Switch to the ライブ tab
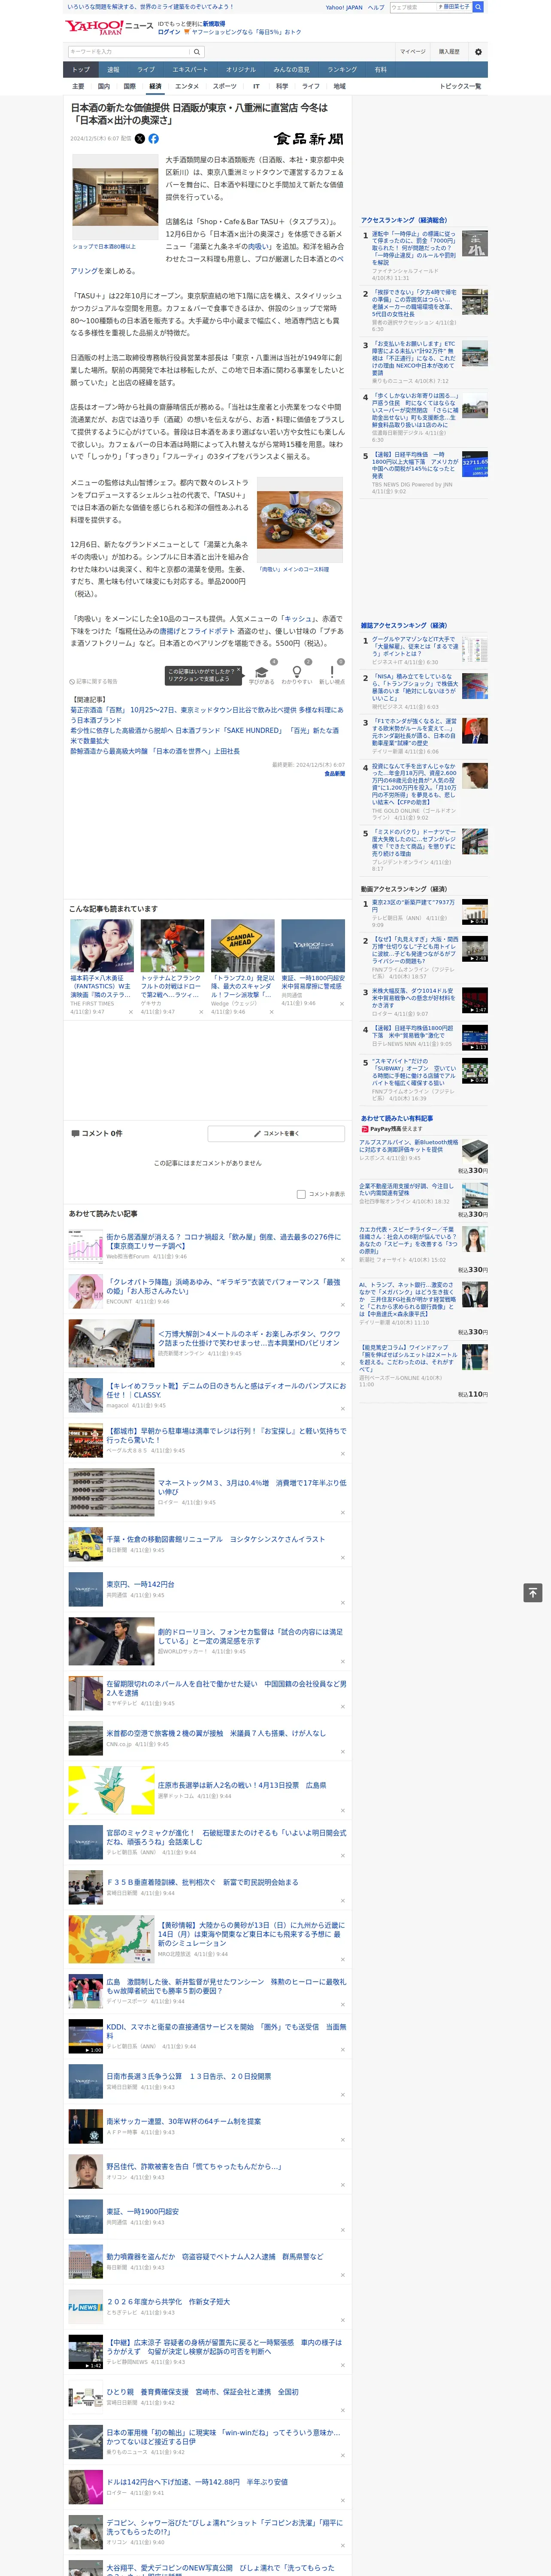 pyautogui.click(x=146, y=70)
